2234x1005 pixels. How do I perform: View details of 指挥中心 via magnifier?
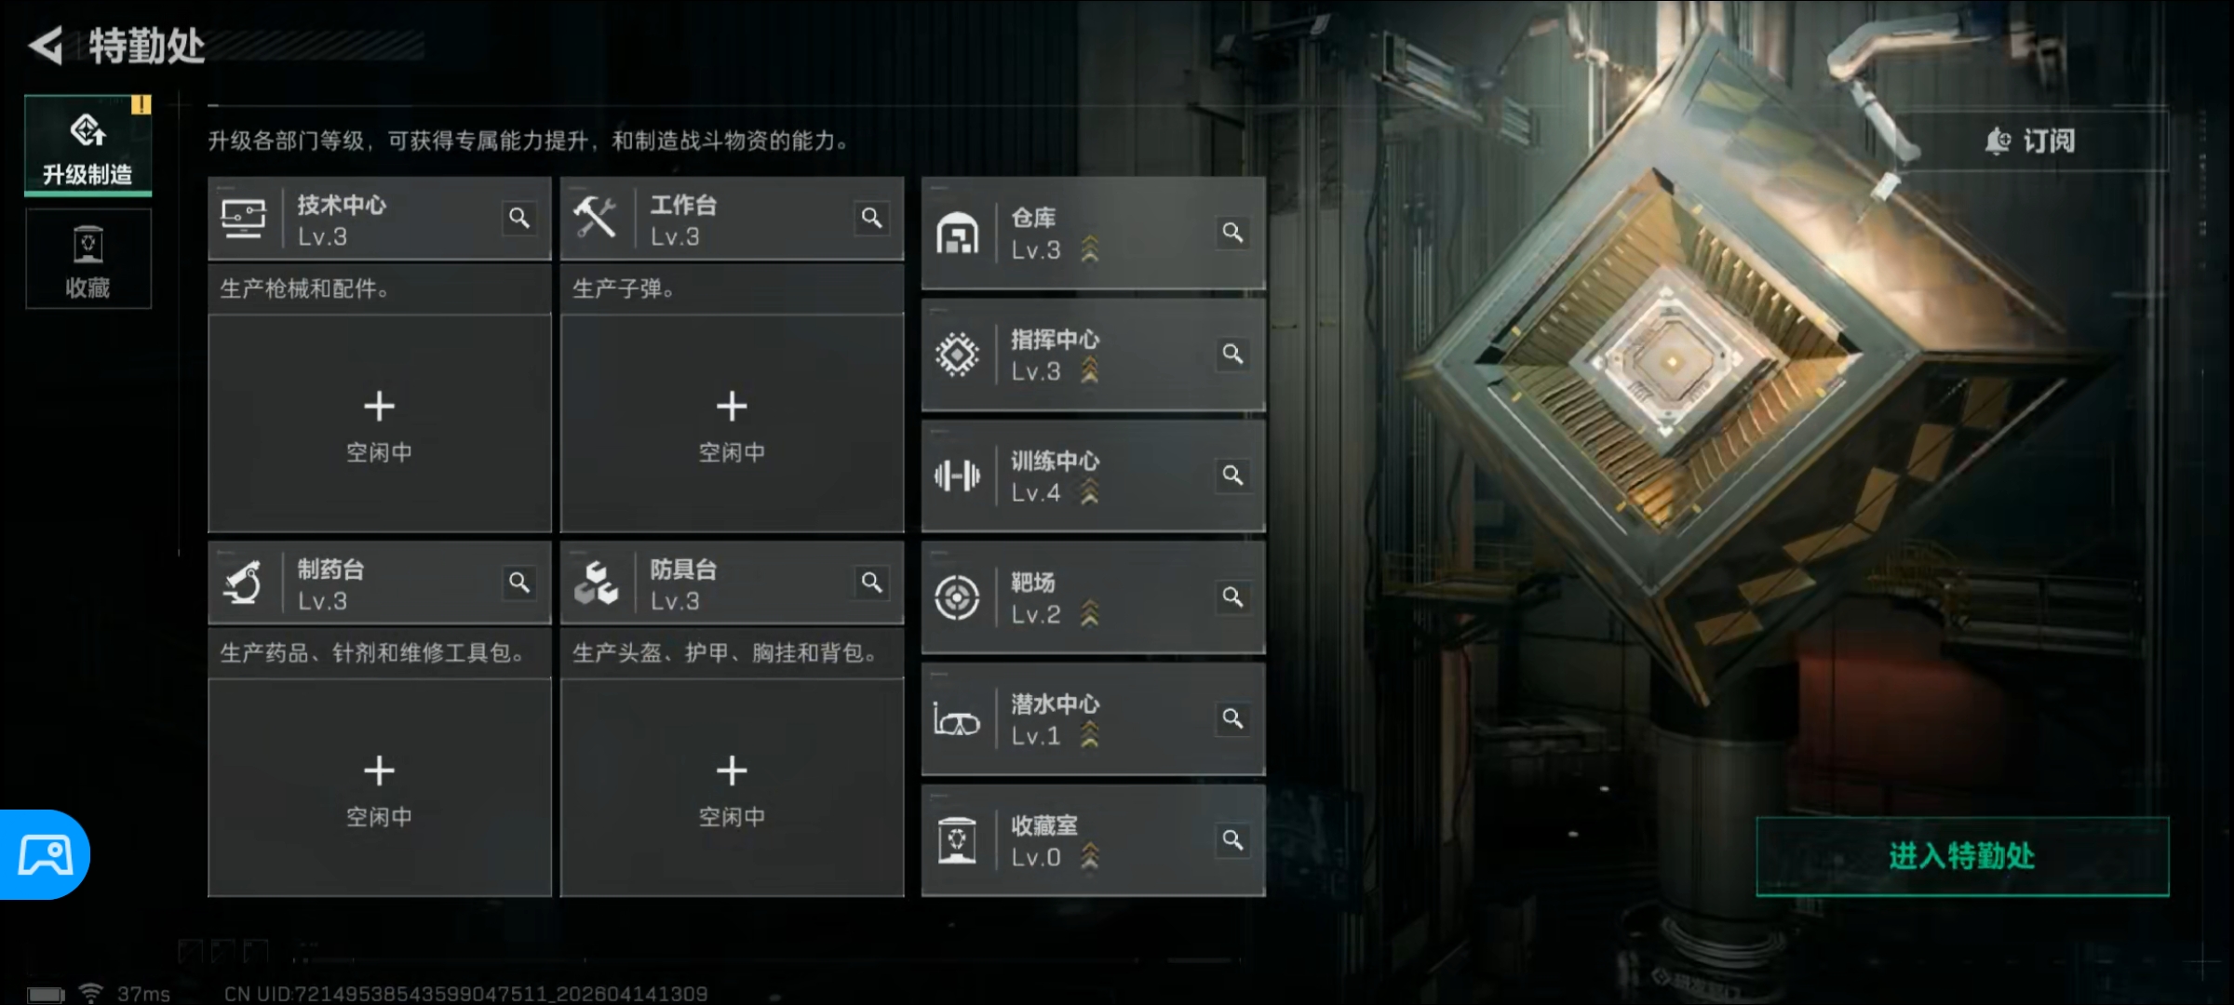click(1232, 354)
